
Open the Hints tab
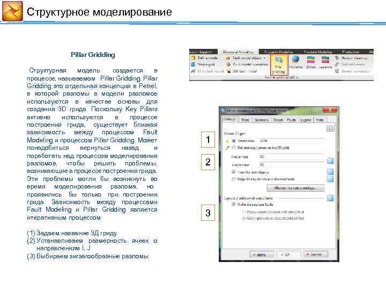click(x=320, y=120)
